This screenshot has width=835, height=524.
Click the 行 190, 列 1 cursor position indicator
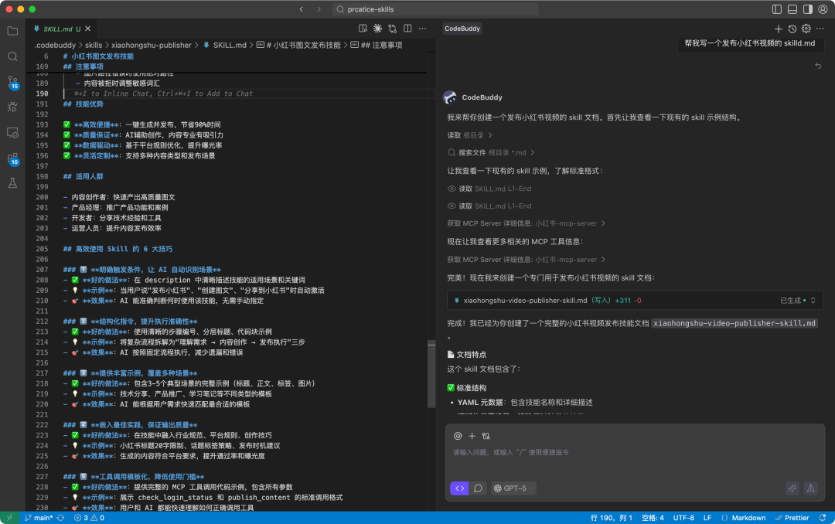(612, 518)
